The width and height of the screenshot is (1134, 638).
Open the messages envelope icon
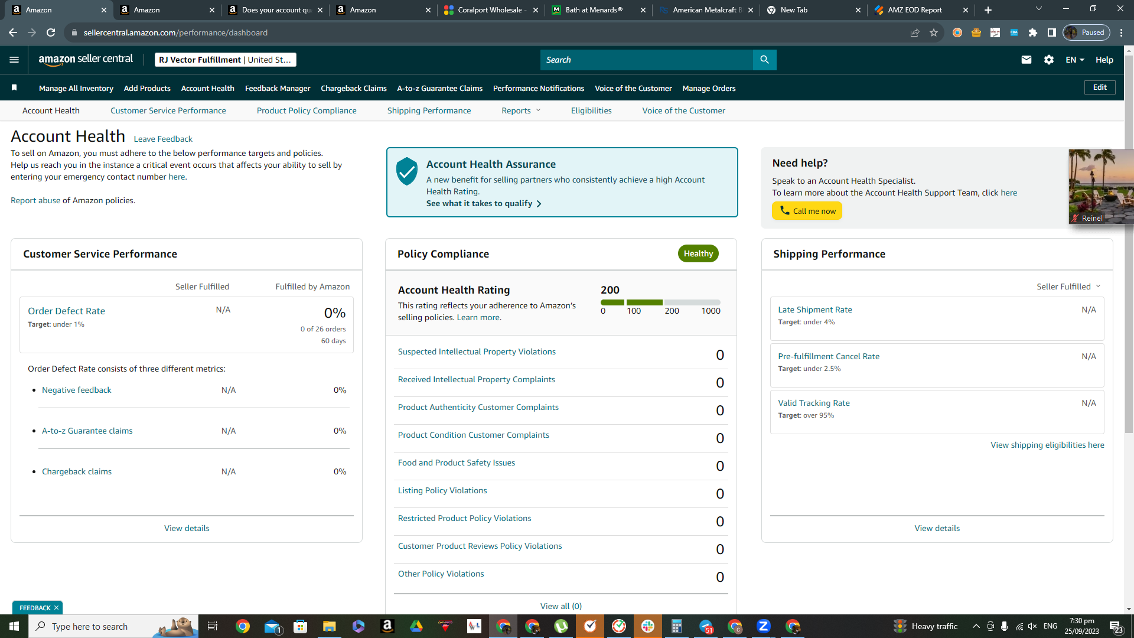(1027, 60)
